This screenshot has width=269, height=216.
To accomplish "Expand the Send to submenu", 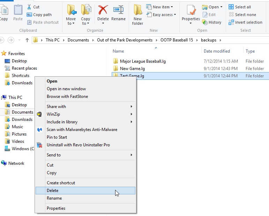I will pyautogui.click(x=54, y=155).
